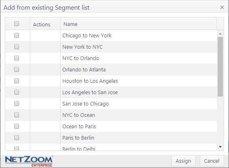Click the NetZoom Enterprise logo
The width and height of the screenshot is (229, 168).
pos(29,161)
